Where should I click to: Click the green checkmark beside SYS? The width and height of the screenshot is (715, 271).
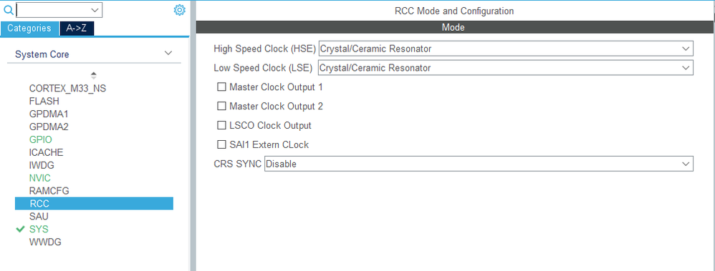(x=20, y=229)
